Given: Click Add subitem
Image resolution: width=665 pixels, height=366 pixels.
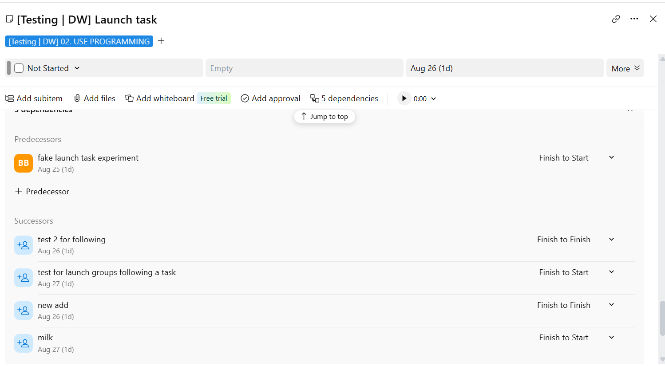Looking at the screenshot, I should point(34,98).
